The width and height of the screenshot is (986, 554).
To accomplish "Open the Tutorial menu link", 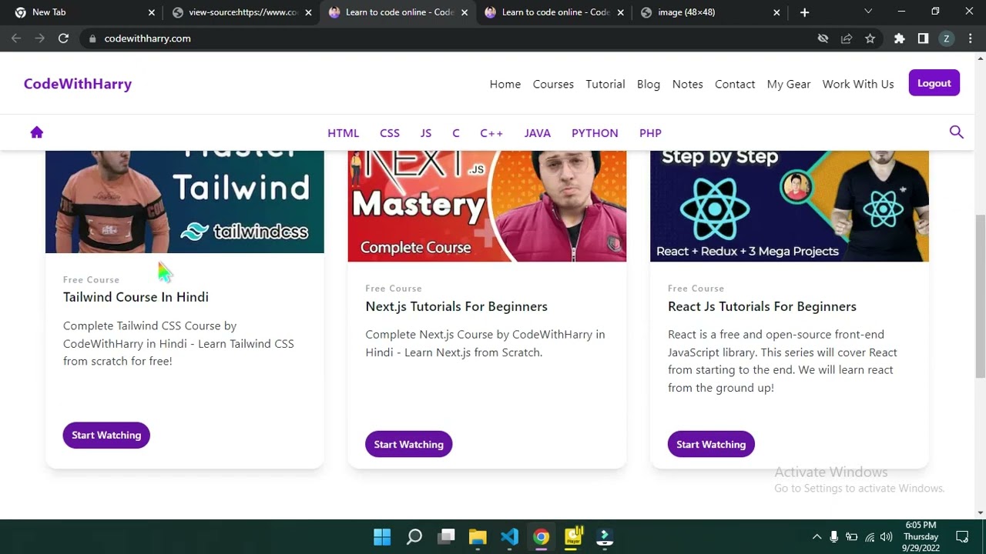I will click(x=605, y=84).
